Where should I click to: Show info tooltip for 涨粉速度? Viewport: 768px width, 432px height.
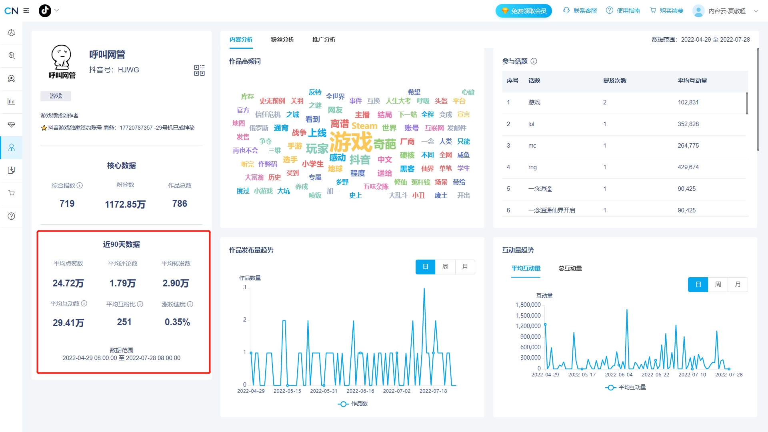coord(190,304)
